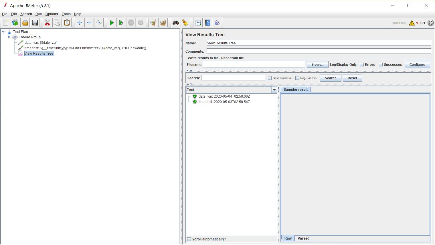Screen dimensions: 435x245
Task: Select the Parsed tab
Action: click(x=303, y=238)
